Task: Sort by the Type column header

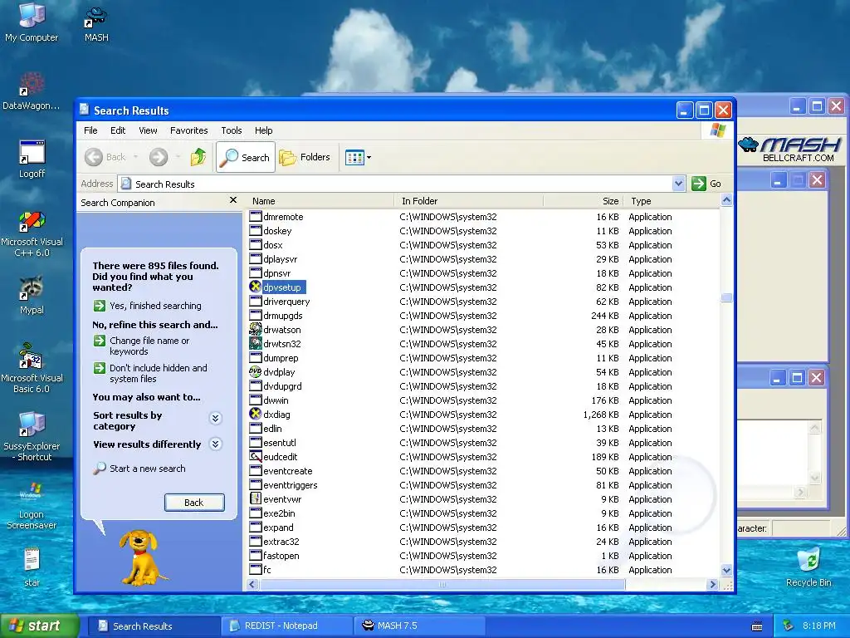Action: click(x=672, y=201)
